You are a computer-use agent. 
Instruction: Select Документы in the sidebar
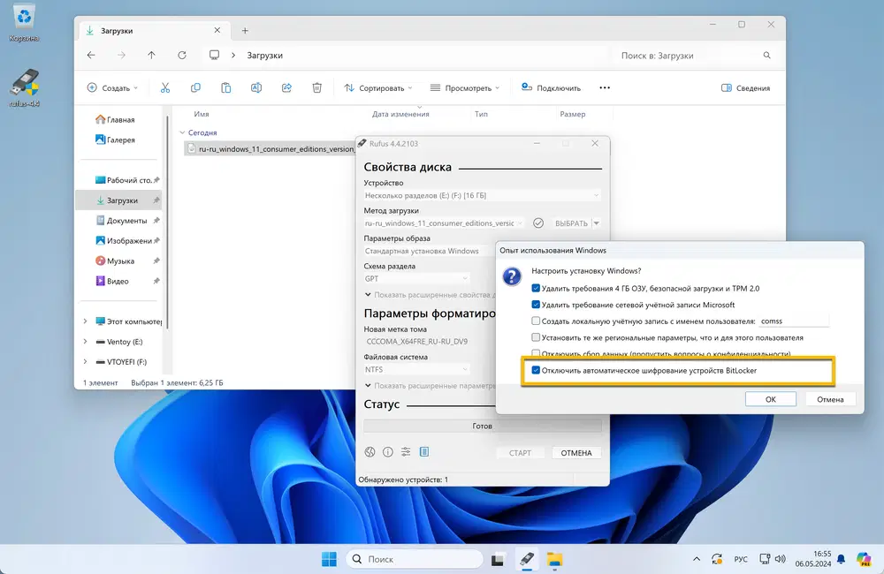[x=126, y=221]
